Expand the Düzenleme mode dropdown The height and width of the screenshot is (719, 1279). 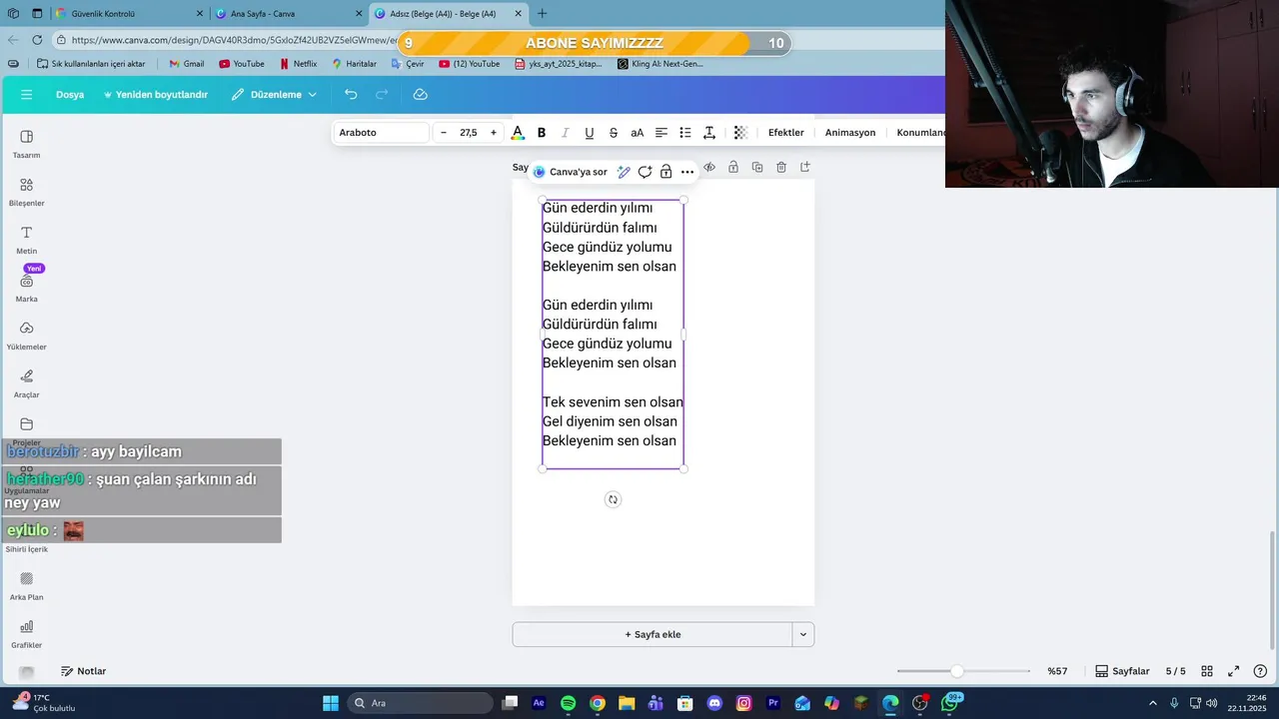coord(274,94)
